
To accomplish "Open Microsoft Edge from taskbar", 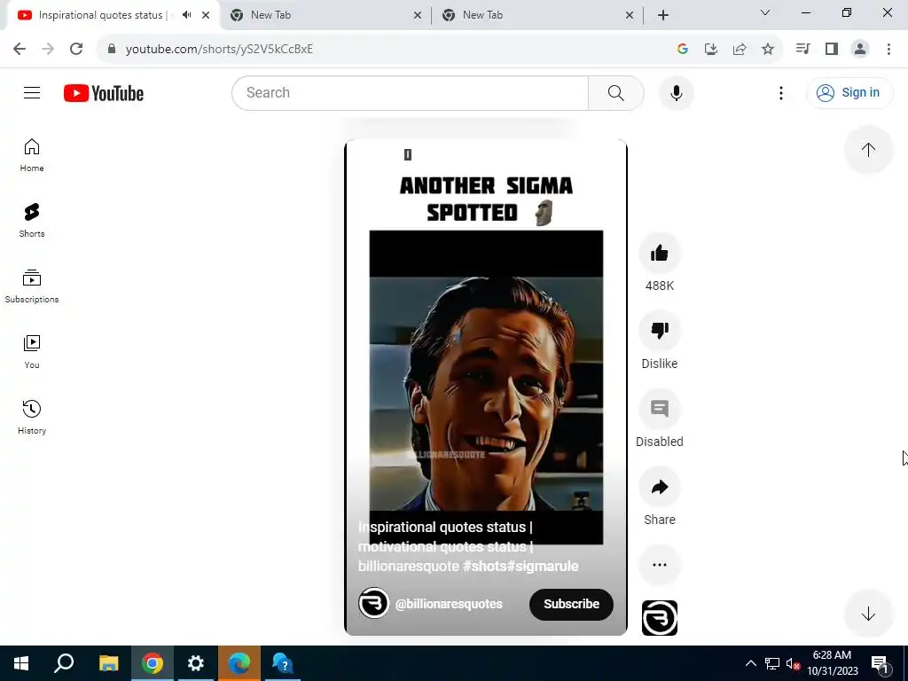I will tap(239, 663).
